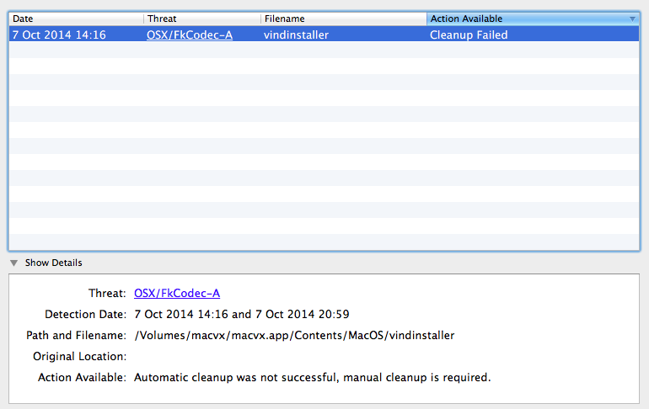
Task: Click the Original Location label
Action: (x=79, y=356)
